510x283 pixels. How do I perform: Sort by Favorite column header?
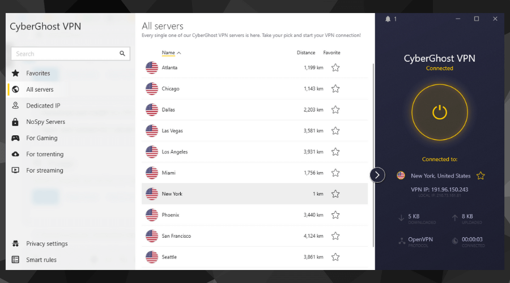[x=331, y=53]
